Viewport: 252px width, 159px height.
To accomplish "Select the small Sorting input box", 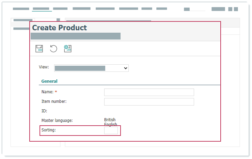I will coord(111,130).
